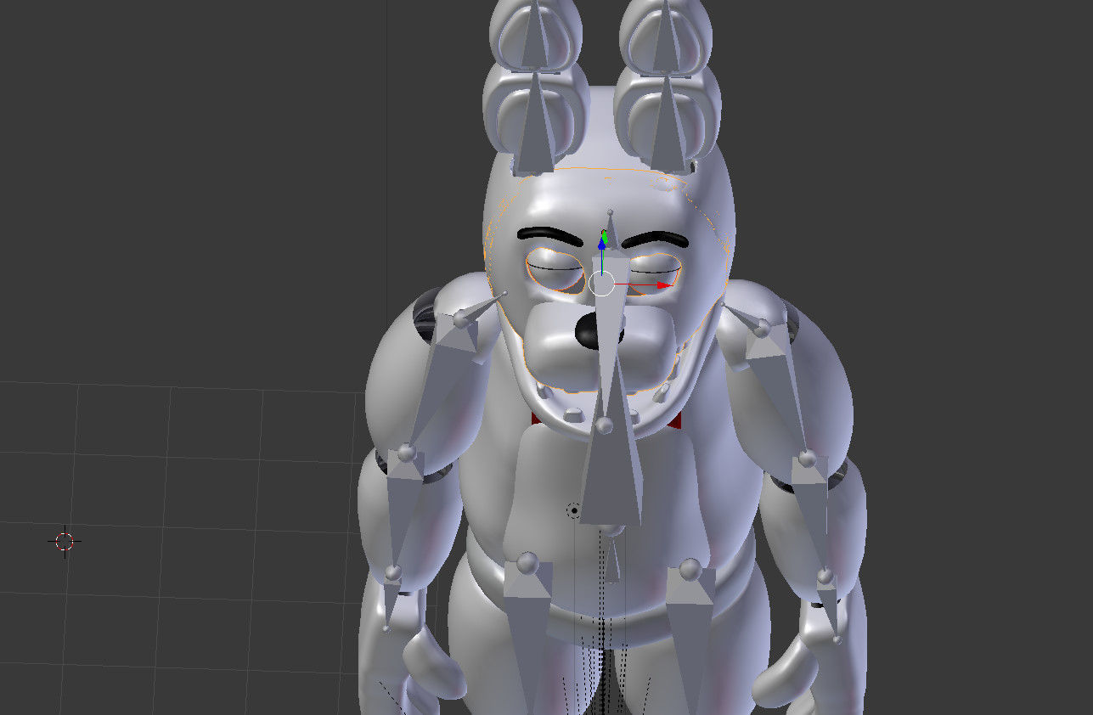The height and width of the screenshot is (715, 1093).
Task: Select the thigh bone on the view's right side
Action: pos(692,641)
